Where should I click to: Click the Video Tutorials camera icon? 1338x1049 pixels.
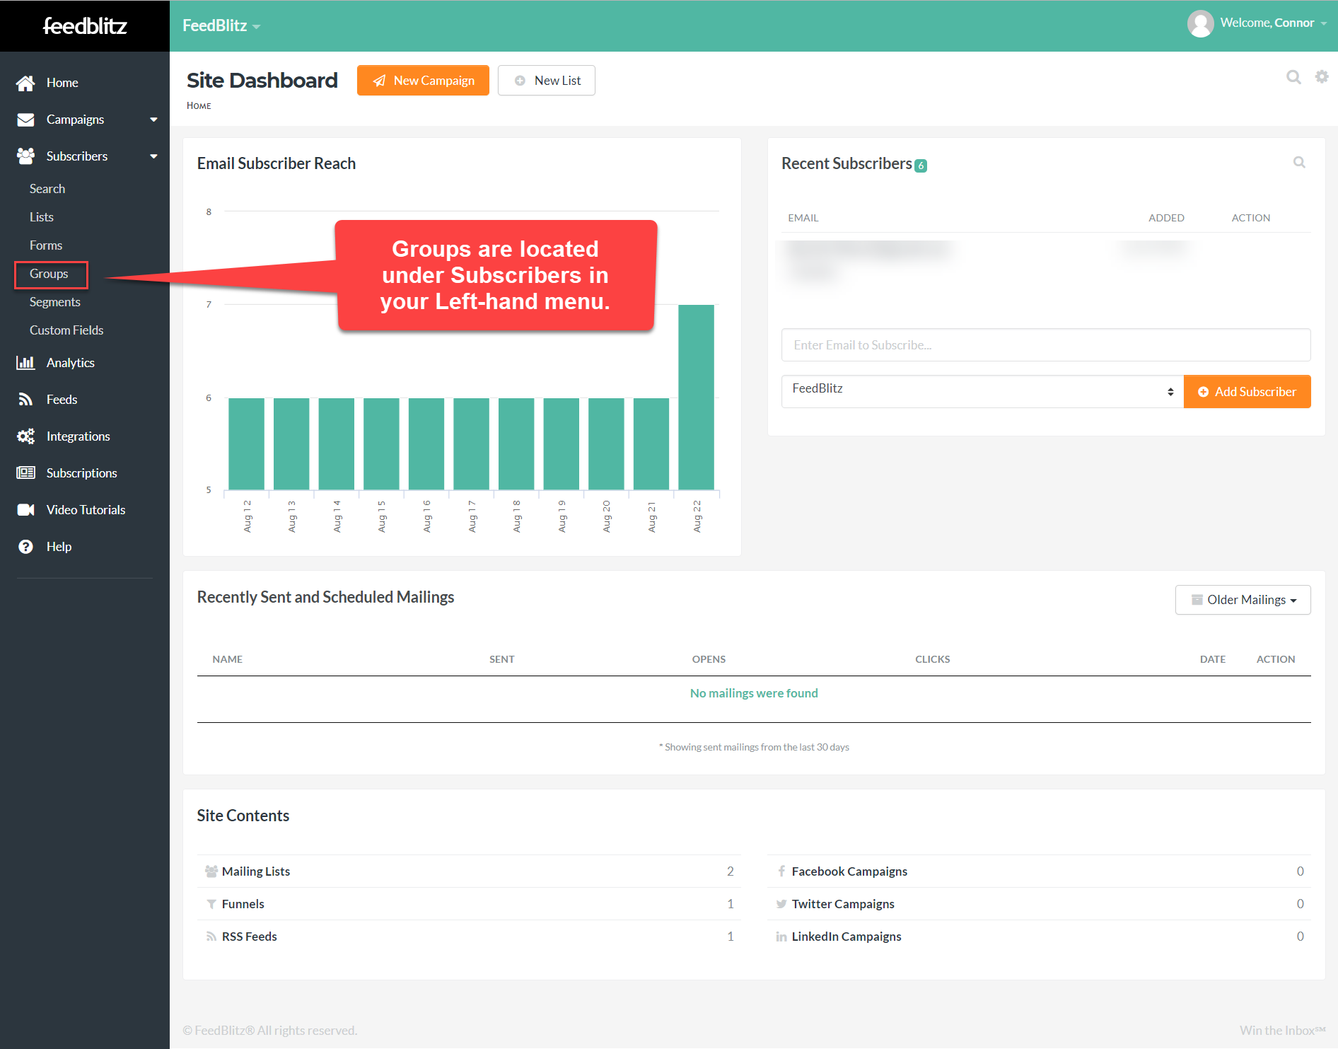click(25, 510)
